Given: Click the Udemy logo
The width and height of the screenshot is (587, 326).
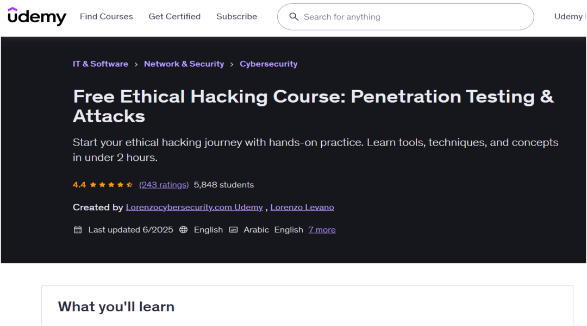Looking at the screenshot, I should (37, 17).
